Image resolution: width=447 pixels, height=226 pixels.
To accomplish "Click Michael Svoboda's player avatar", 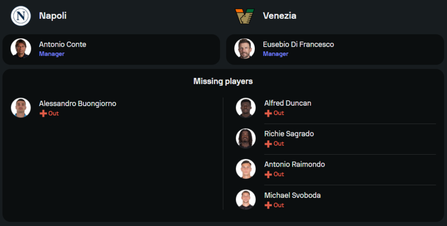I will [x=246, y=200].
